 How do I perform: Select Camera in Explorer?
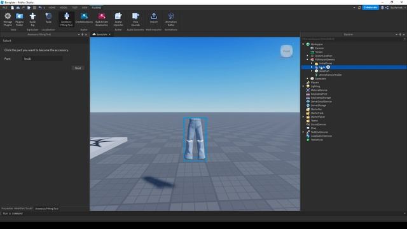pyautogui.click(x=319, y=48)
